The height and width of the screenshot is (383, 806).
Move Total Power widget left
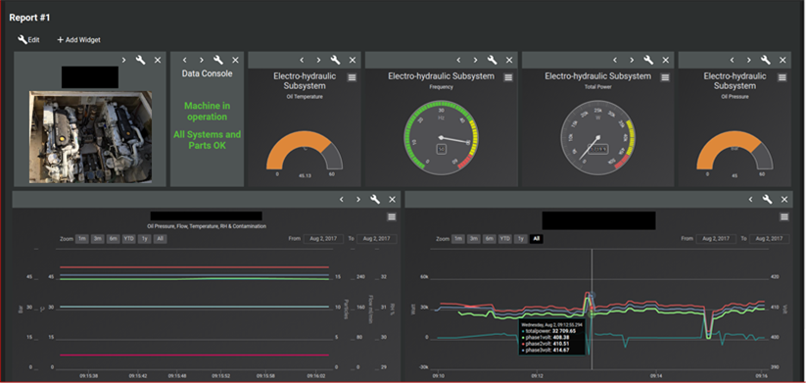tap(615, 60)
